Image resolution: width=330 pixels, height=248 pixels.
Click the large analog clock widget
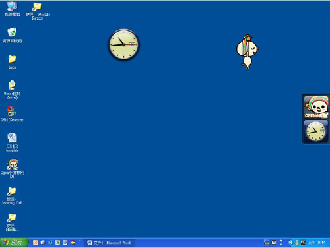(x=124, y=44)
